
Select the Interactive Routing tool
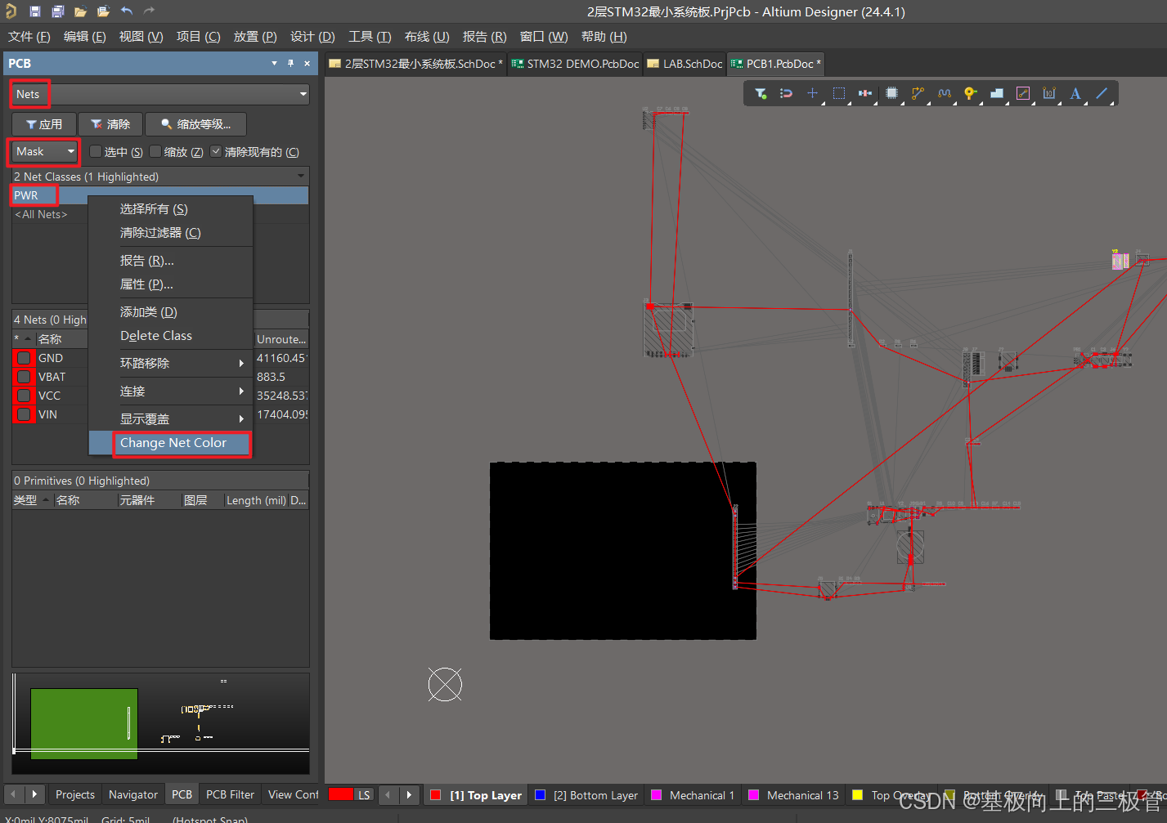coord(918,94)
